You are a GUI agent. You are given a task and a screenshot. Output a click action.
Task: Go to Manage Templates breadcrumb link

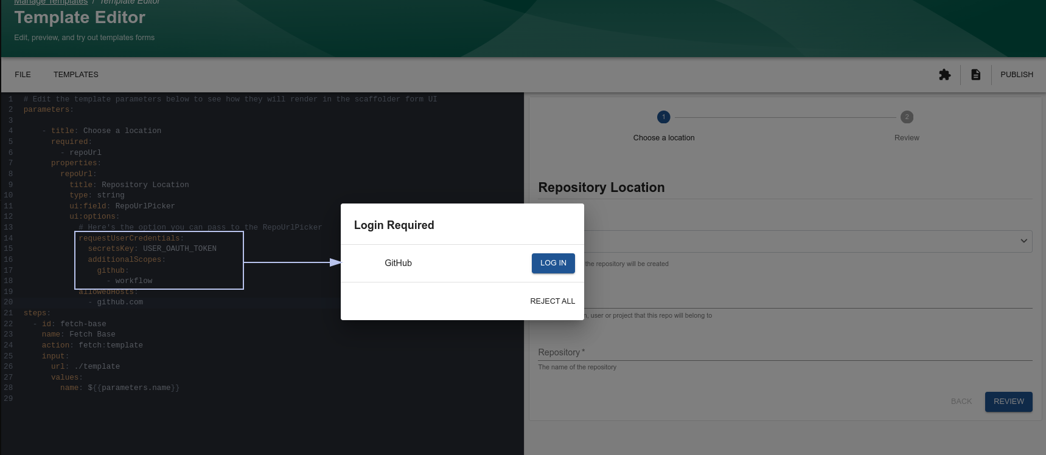point(51,2)
